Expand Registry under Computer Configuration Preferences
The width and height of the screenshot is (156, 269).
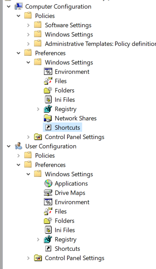(x=38, y=109)
